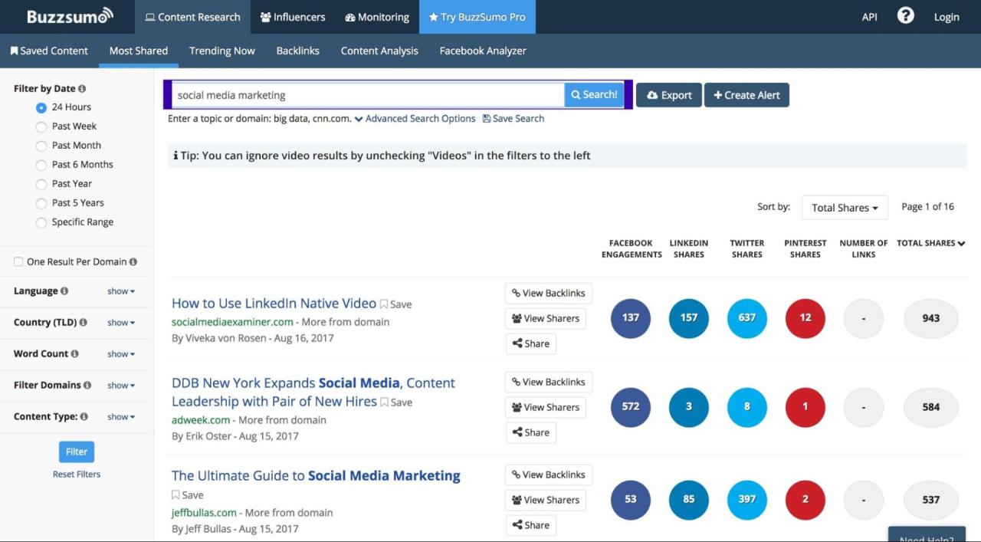Image resolution: width=981 pixels, height=542 pixels.
Task: Click total shares bubble showing 537
Action: click(931, 500)
